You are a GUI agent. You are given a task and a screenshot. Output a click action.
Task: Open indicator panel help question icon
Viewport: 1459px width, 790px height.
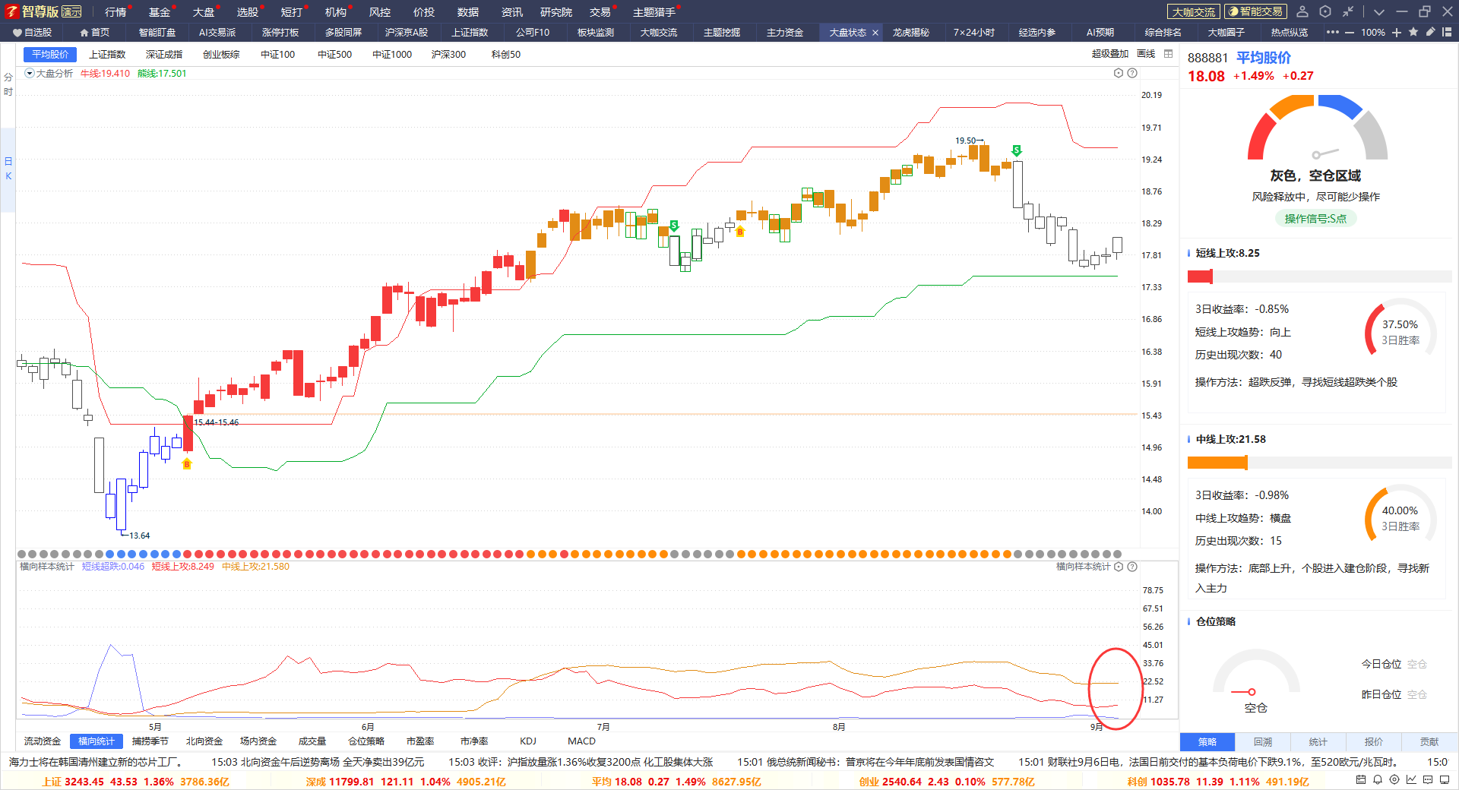point(1132,567)
